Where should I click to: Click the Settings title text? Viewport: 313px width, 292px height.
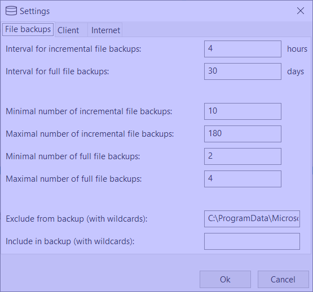(34, 11)
